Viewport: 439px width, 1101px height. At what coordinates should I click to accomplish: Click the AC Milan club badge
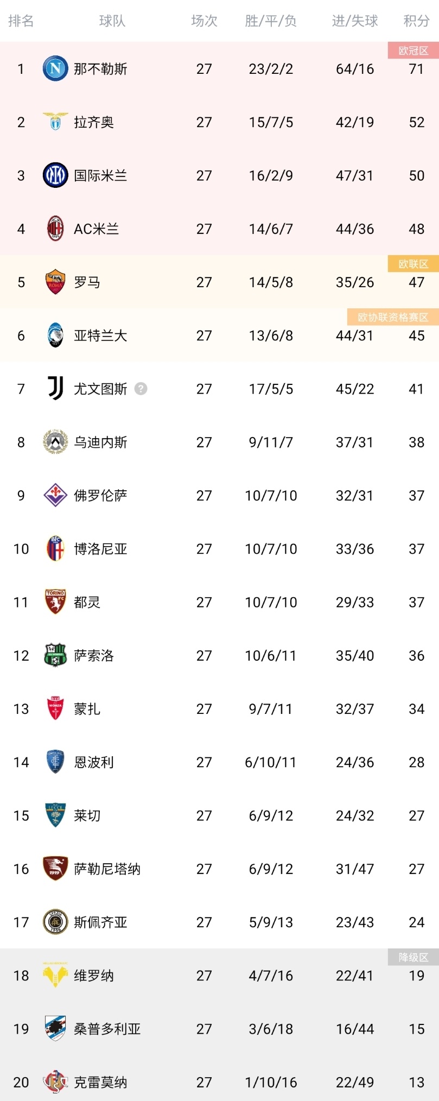tap(55, 229)
